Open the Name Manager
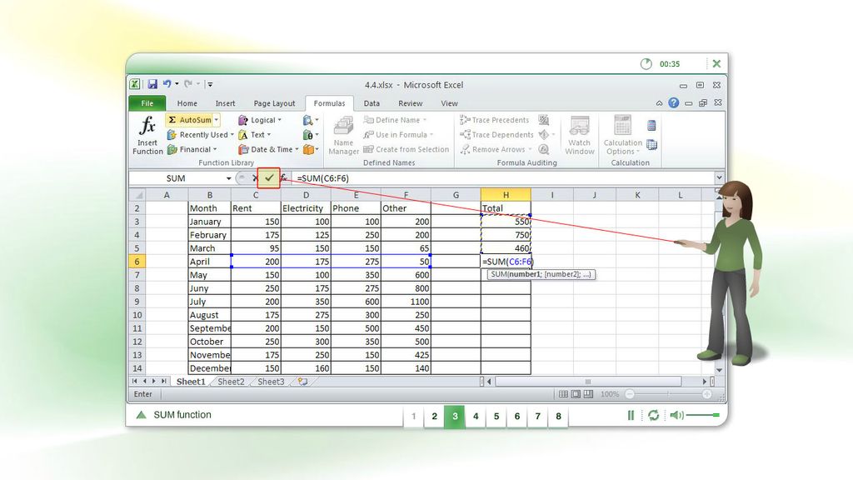Image resolution: width=853 pixels, height=480 pixels. click(343, 136)
